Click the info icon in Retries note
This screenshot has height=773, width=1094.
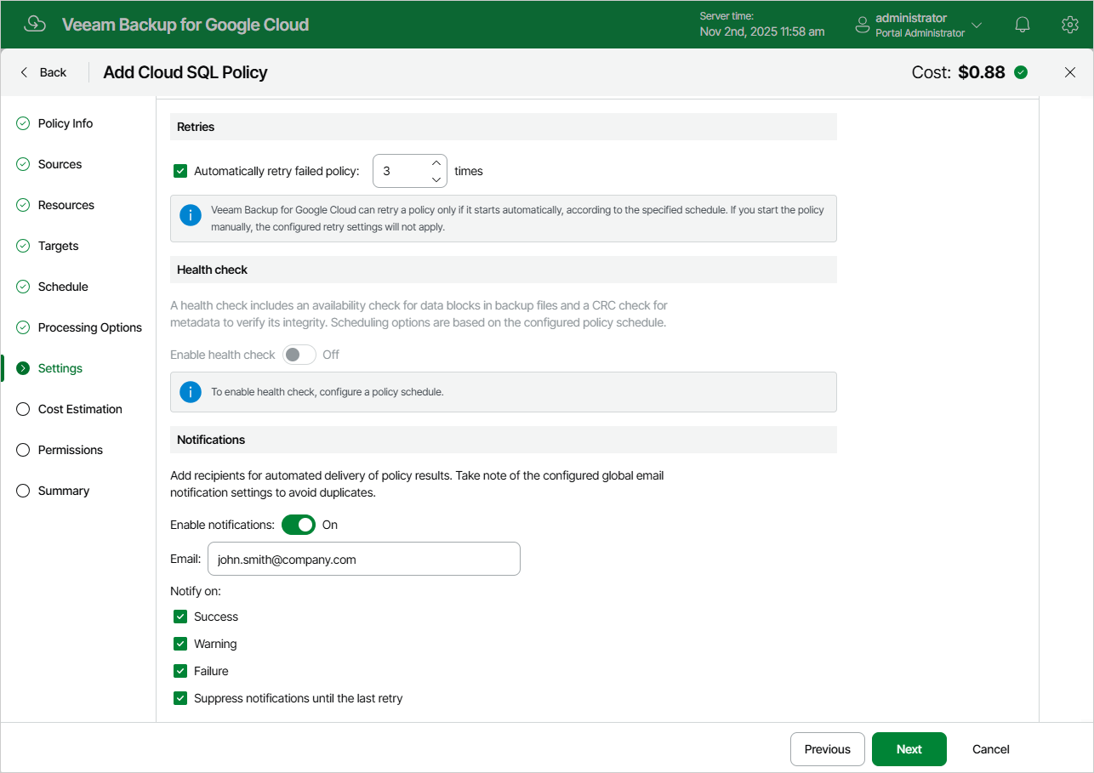click(x=190, y=215)
